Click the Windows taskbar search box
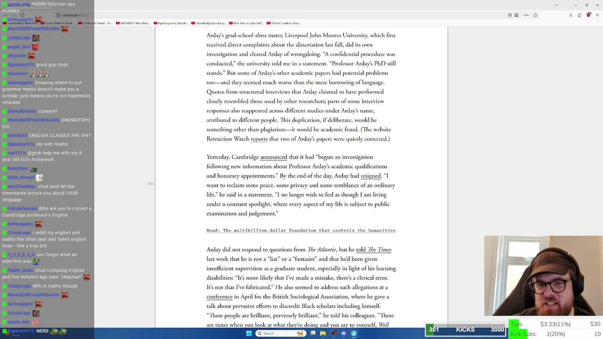 tap(280, 333)
